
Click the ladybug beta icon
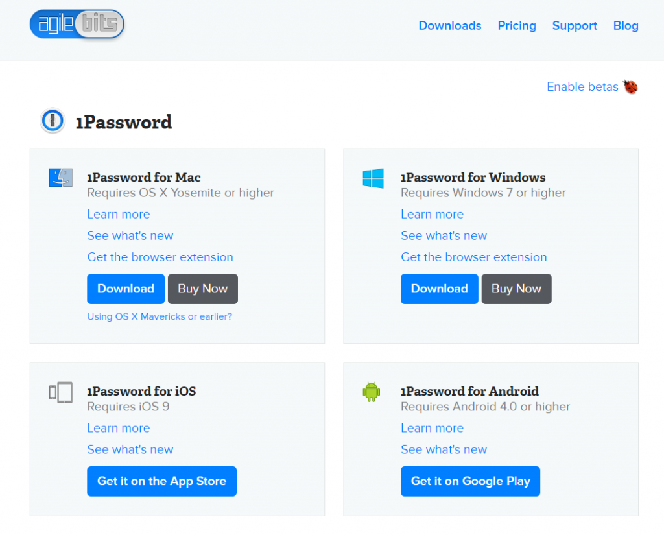tap(631, 87)
